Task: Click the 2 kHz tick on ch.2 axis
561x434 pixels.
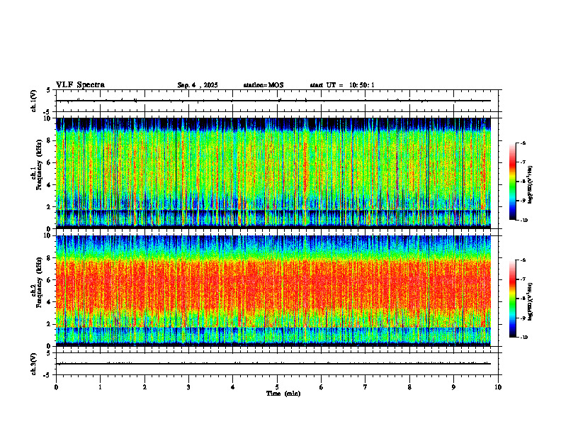Action: [50, 324]
